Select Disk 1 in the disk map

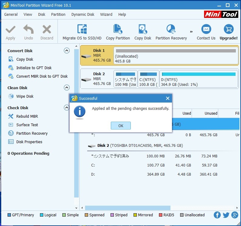[x=97, y=55]
